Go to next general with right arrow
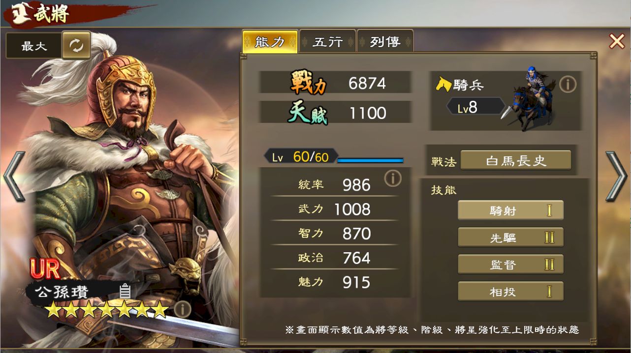Image resolution: width=631 pixels, height=353 pixels. pos(616,176)
